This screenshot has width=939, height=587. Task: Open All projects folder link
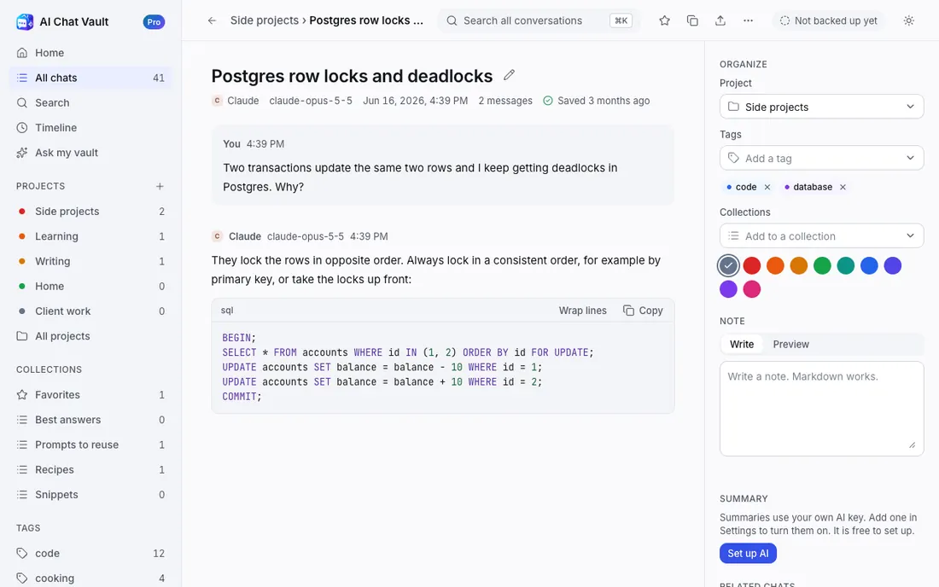[x=90, y=336]
